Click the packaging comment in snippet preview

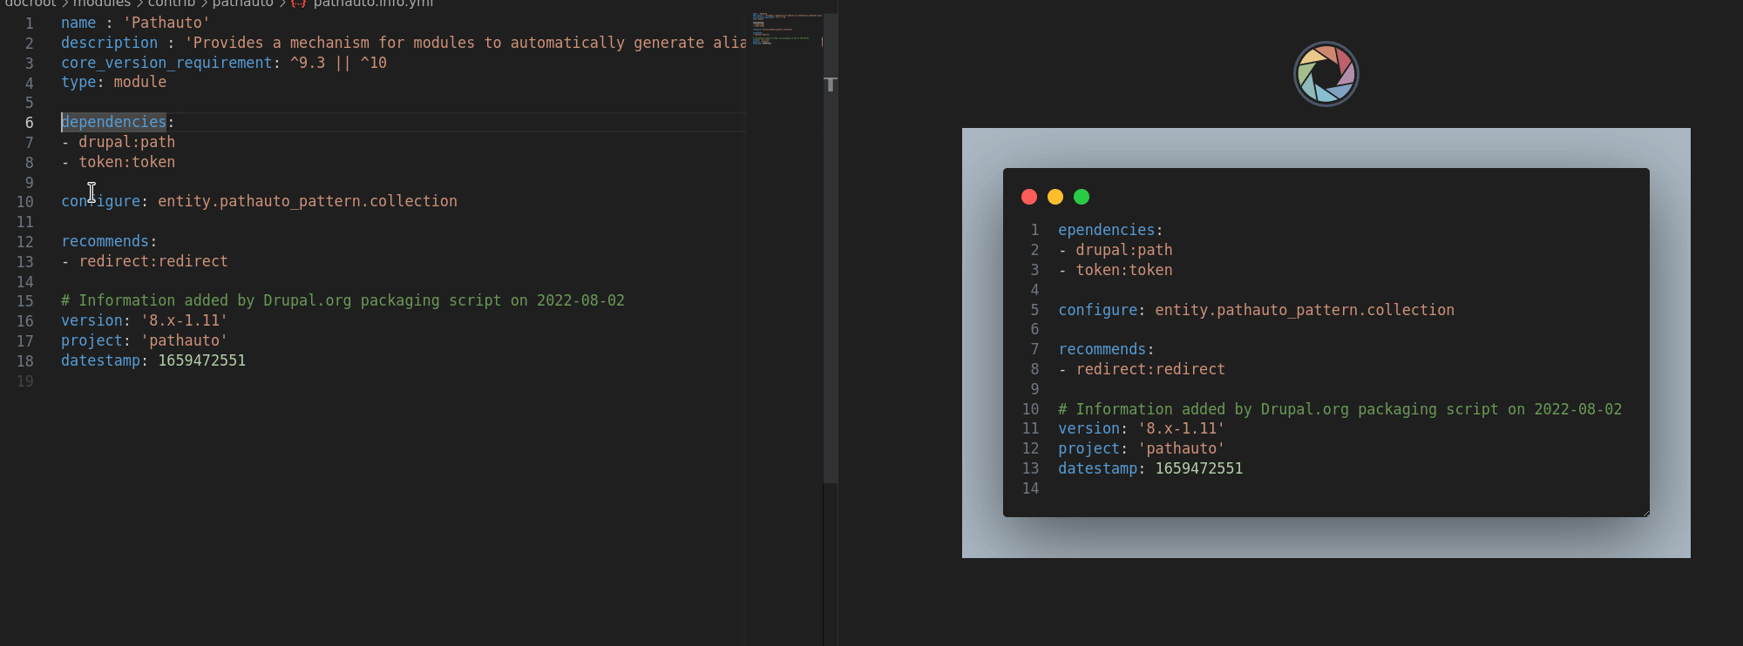coord(1340,409)
